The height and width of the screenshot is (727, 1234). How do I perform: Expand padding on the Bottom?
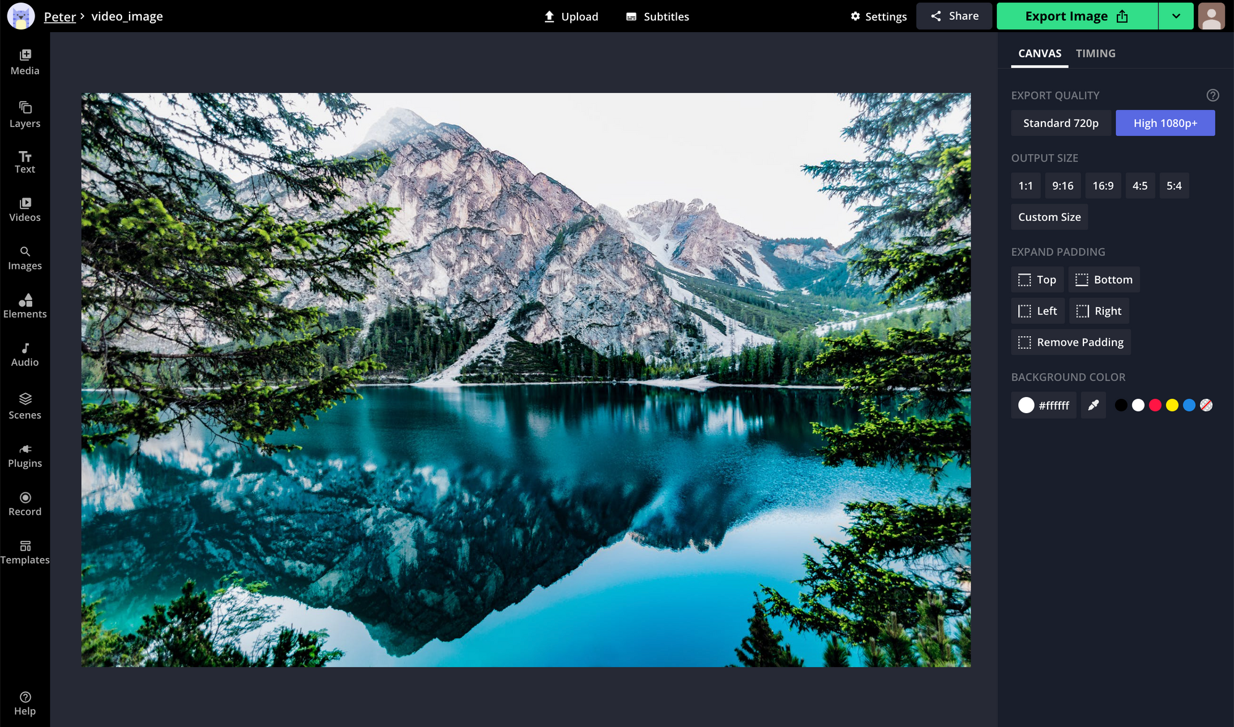1104,279
